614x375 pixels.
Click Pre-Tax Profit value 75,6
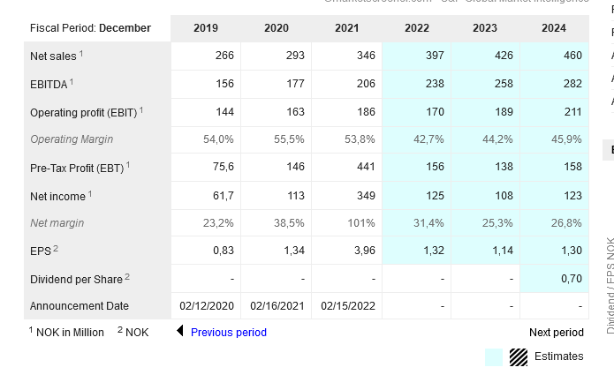[224, 167]
